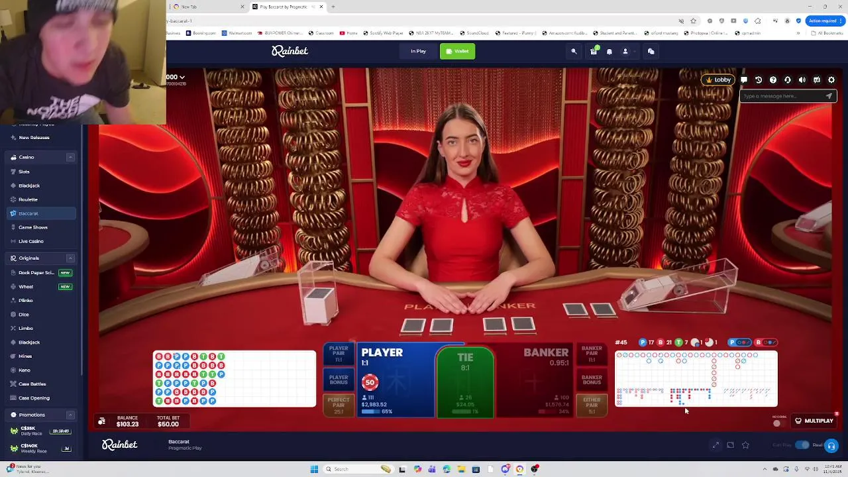Bookmark this page star in address bar
This screenshot has height=477, width=848.
pos(694,21)
